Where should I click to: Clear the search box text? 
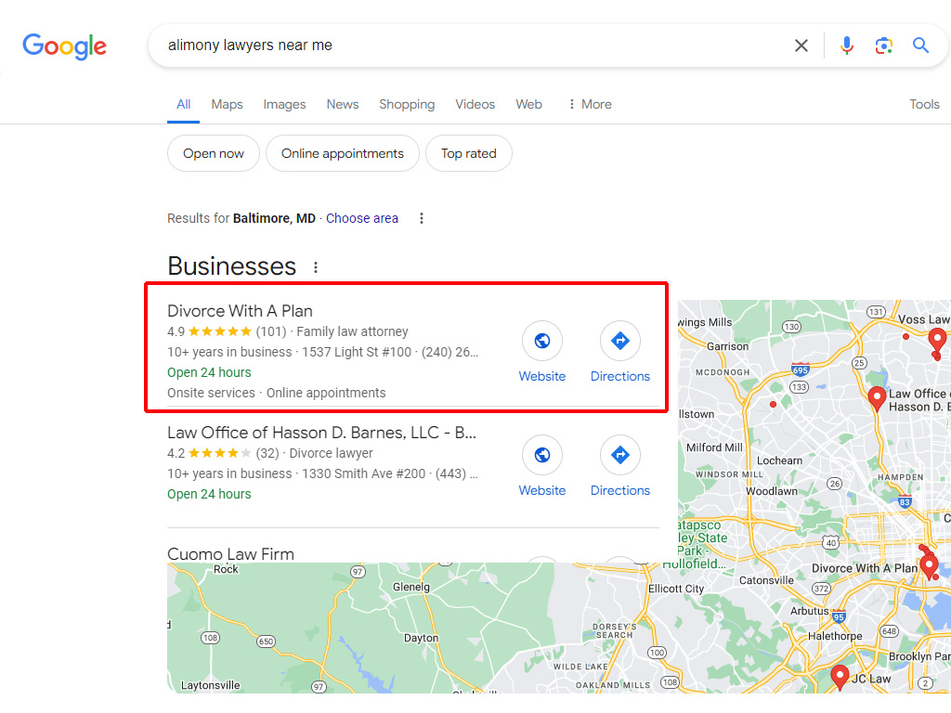point(801,45)
